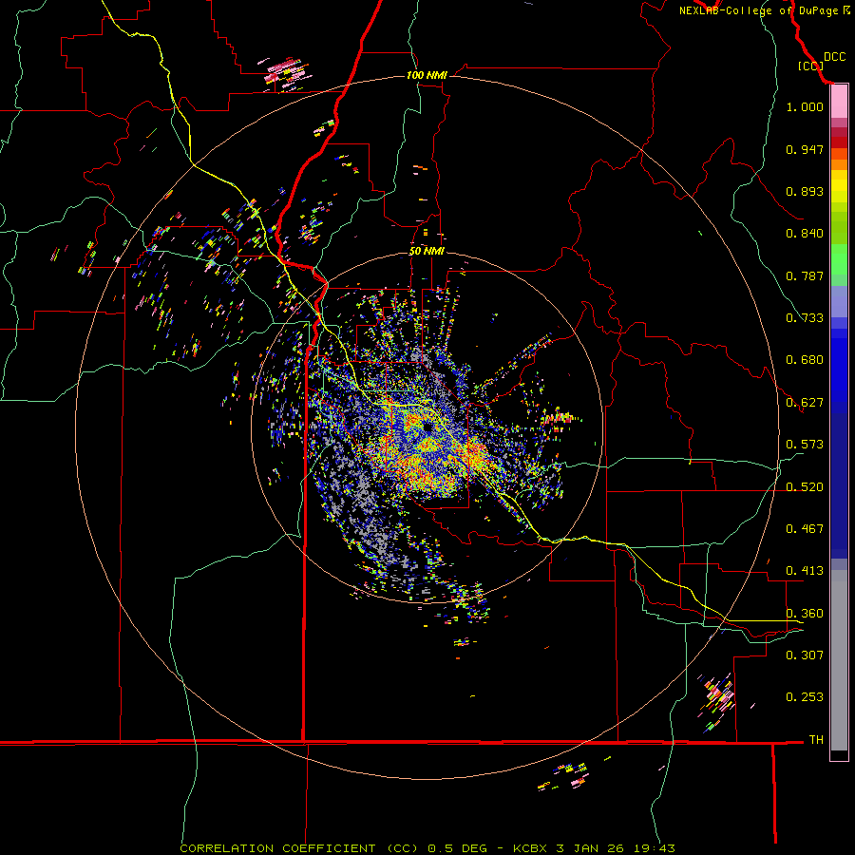Click the 0.573 scale value

(805, 445)
